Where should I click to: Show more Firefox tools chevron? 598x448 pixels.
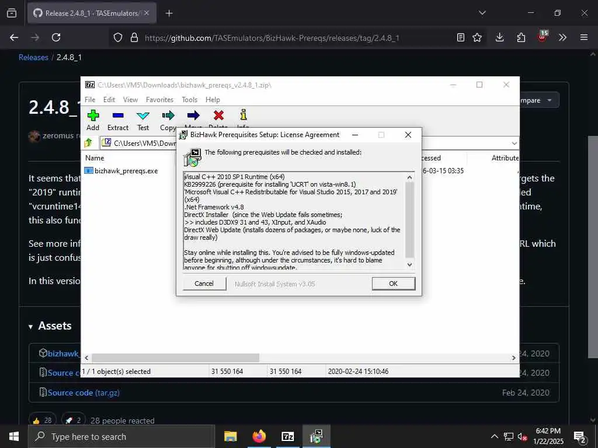click(562, 37)
